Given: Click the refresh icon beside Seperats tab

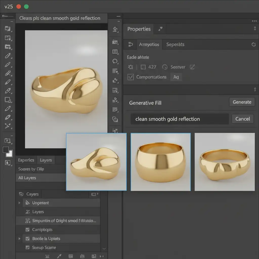Looking at the screenshot, I should click(254, 45).
